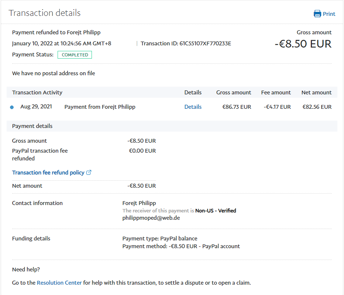Viewport: 344px width, 295px height.
Task: Open the Transaction fee refund policy link
Action: [48, 173]
